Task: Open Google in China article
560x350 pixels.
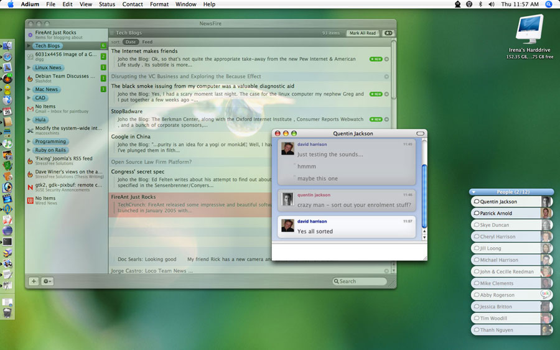Action: point(131,137)
